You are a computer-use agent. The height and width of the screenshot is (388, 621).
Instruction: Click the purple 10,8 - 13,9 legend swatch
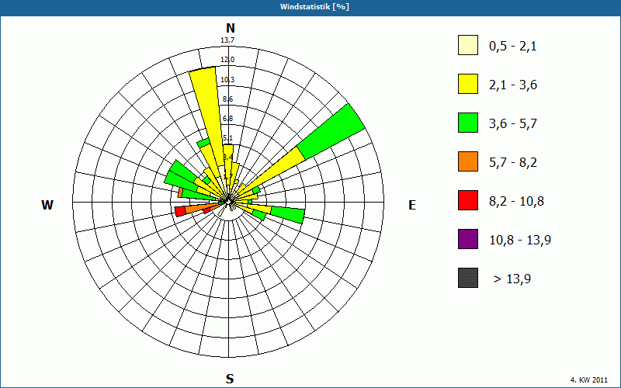tap(468, 239)
